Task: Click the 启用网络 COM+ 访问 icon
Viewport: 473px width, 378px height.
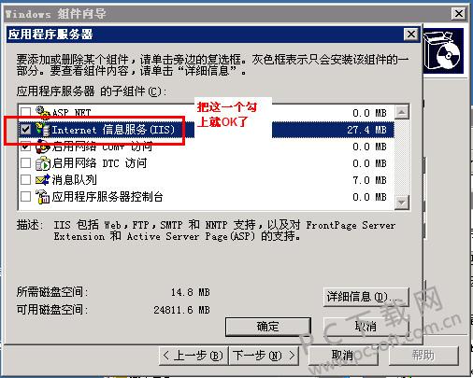Action: click(x=43, y=147)
